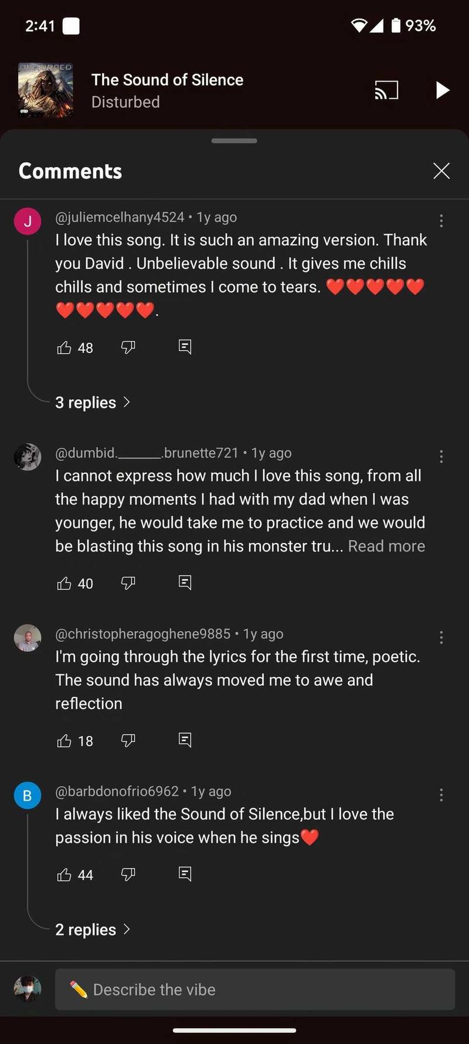Expand the 3 replies thread

(92, 402)
